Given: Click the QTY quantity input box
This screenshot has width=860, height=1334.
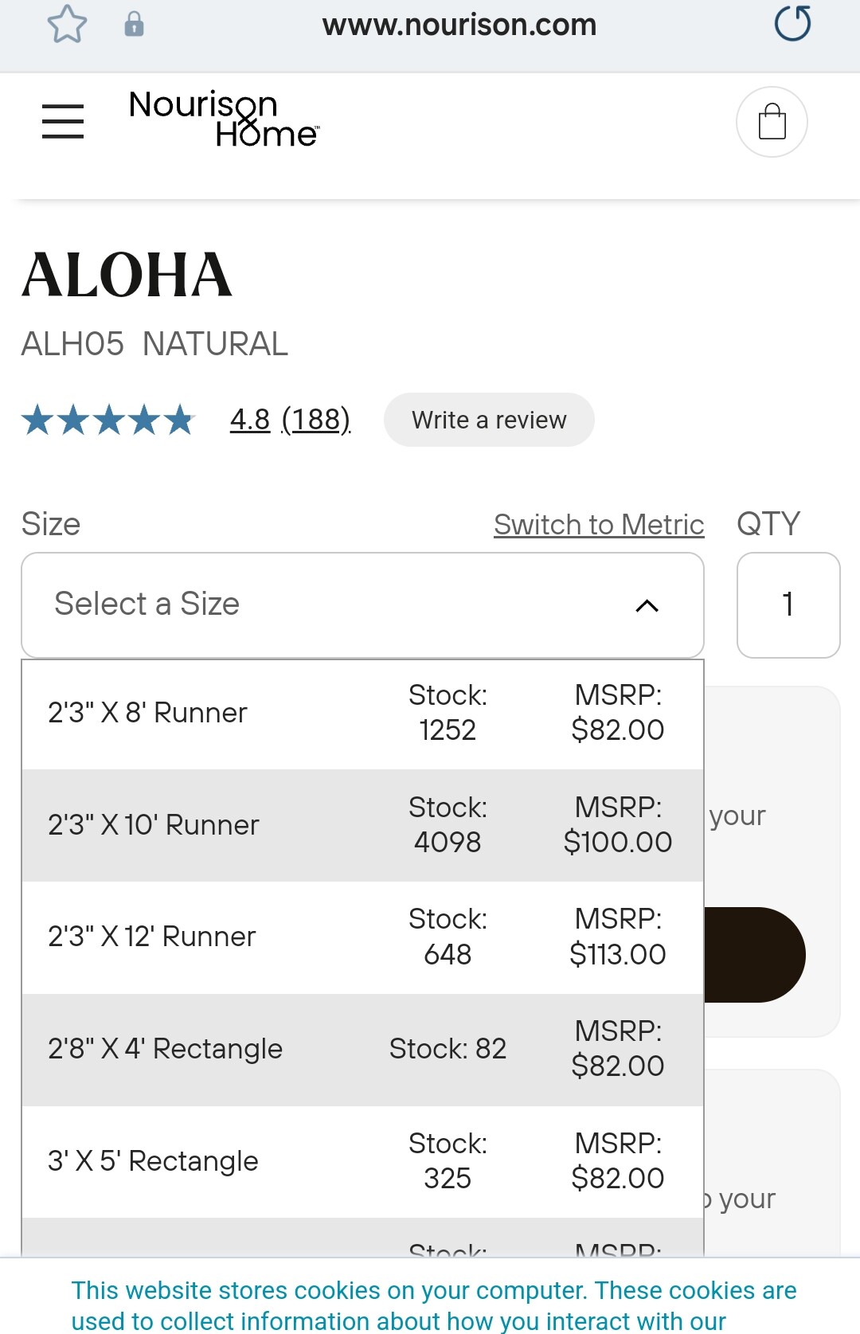Looking at the screenshot, I should 788,605.
